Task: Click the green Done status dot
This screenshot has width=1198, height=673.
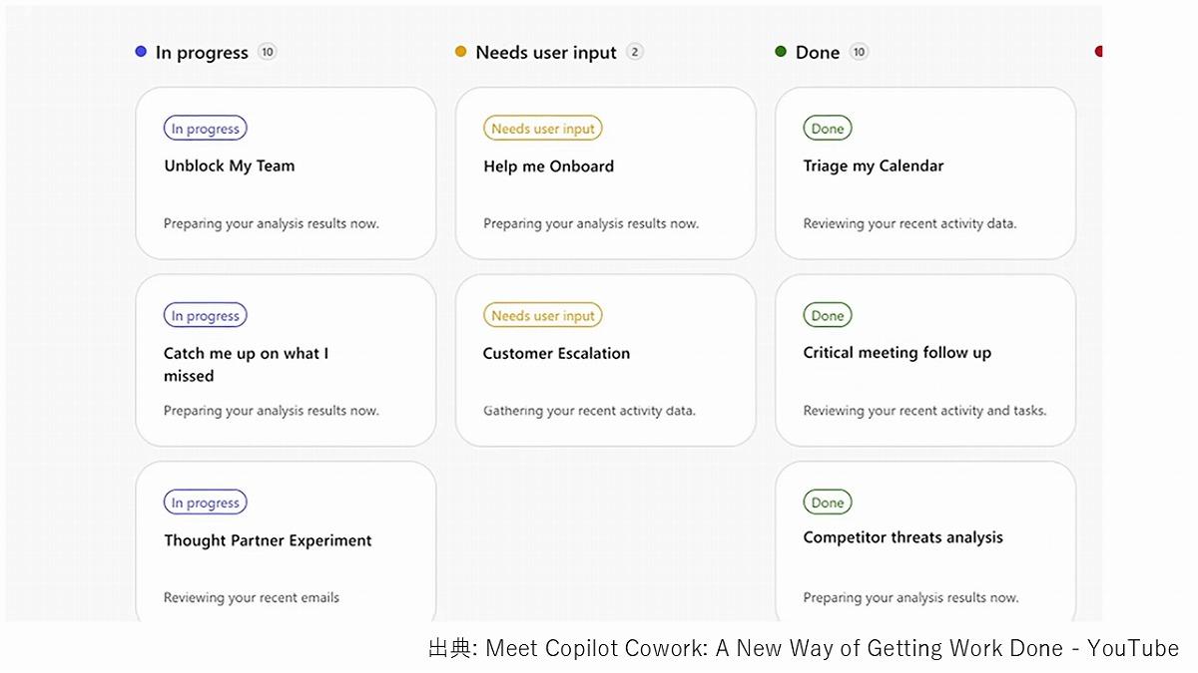Action: pos(781,52)
